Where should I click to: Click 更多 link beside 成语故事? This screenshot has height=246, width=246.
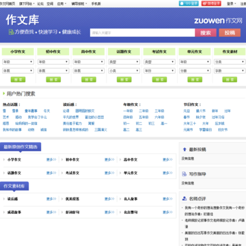(51, 213)
